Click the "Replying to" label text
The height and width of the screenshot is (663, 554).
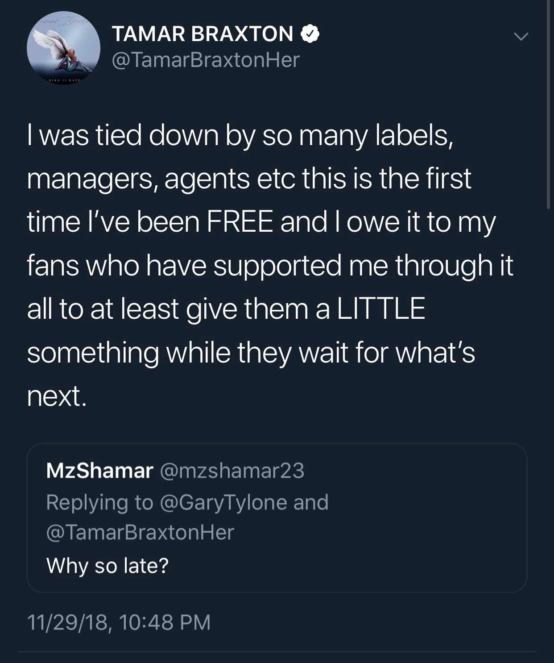pyautogui.click(x=99, y=502)
